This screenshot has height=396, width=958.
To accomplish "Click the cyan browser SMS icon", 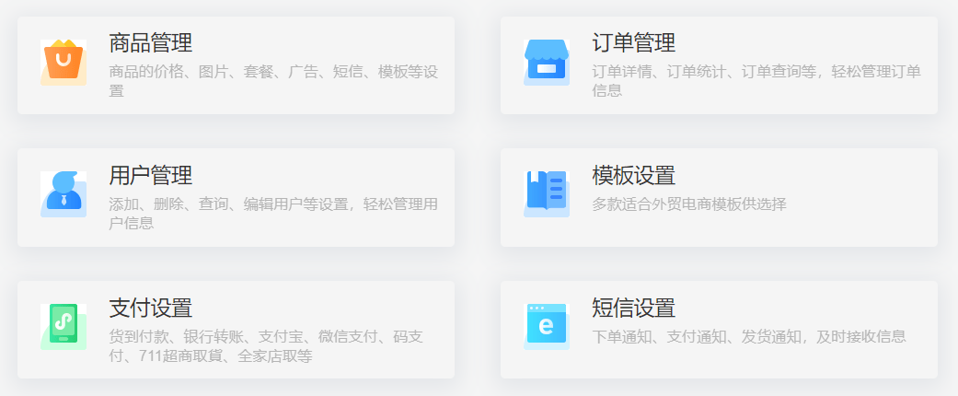I will point(547,327).
